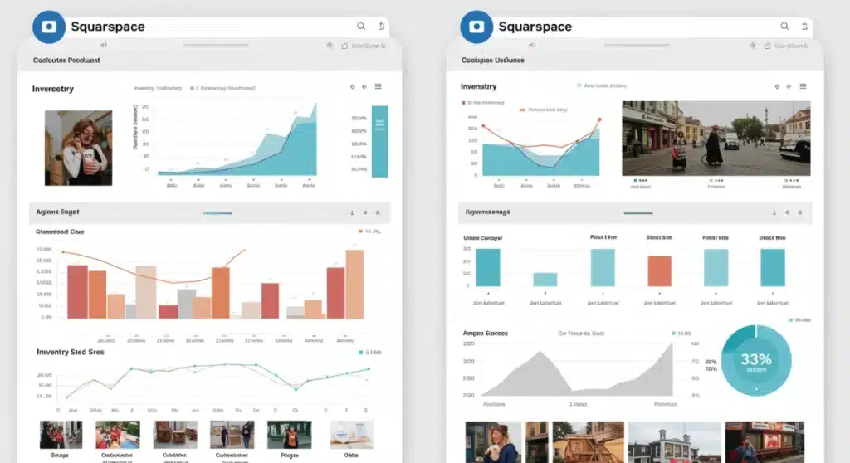The height and width of the screenshot is (463, 850).
Task: Click the diamond icon beside the Inverectry hamburger menu
Action: (364, 87)
